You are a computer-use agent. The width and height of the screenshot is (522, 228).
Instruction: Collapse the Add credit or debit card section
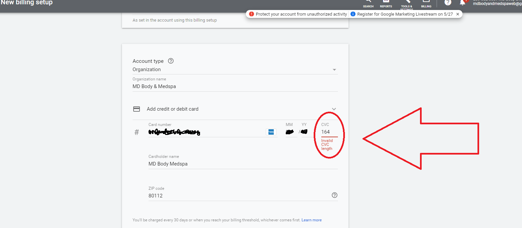tap(334, 109)
